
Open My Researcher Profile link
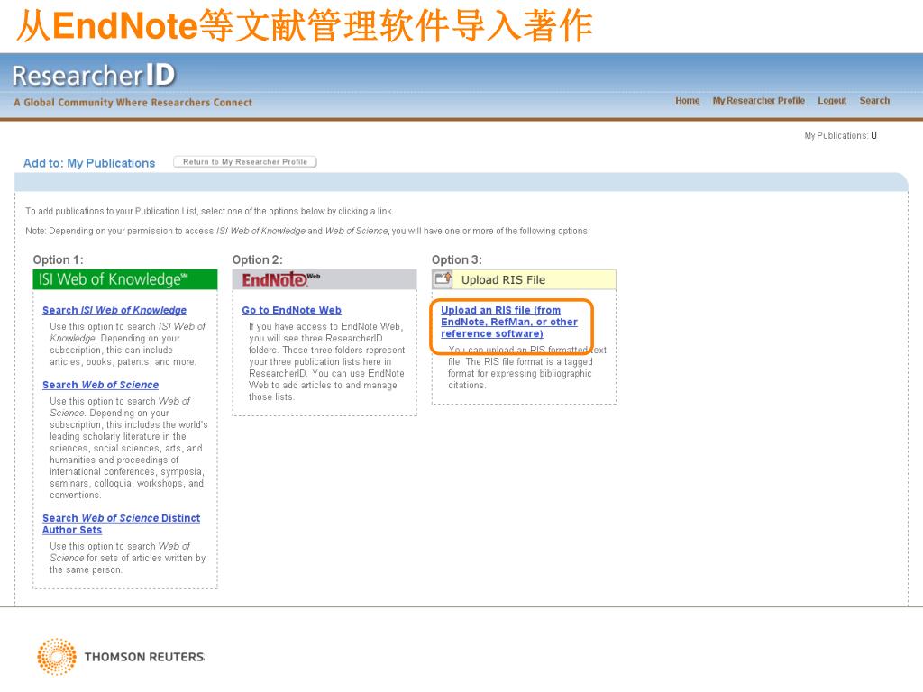pos(759,101)
